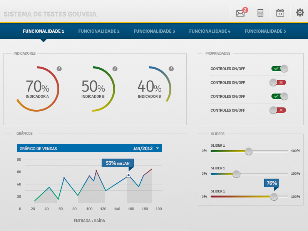Viewport: 308px width, 231px height.
Task: Select the Funcionalidade 5 tab
Action: pos(265,31)
